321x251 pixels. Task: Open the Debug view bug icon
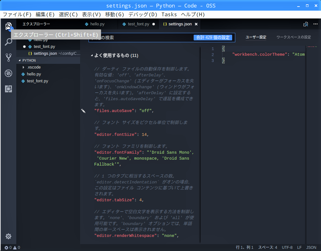[8, 73]
